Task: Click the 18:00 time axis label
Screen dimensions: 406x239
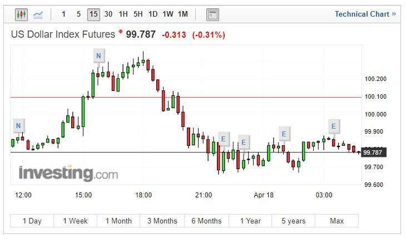Action: (143, 195)
